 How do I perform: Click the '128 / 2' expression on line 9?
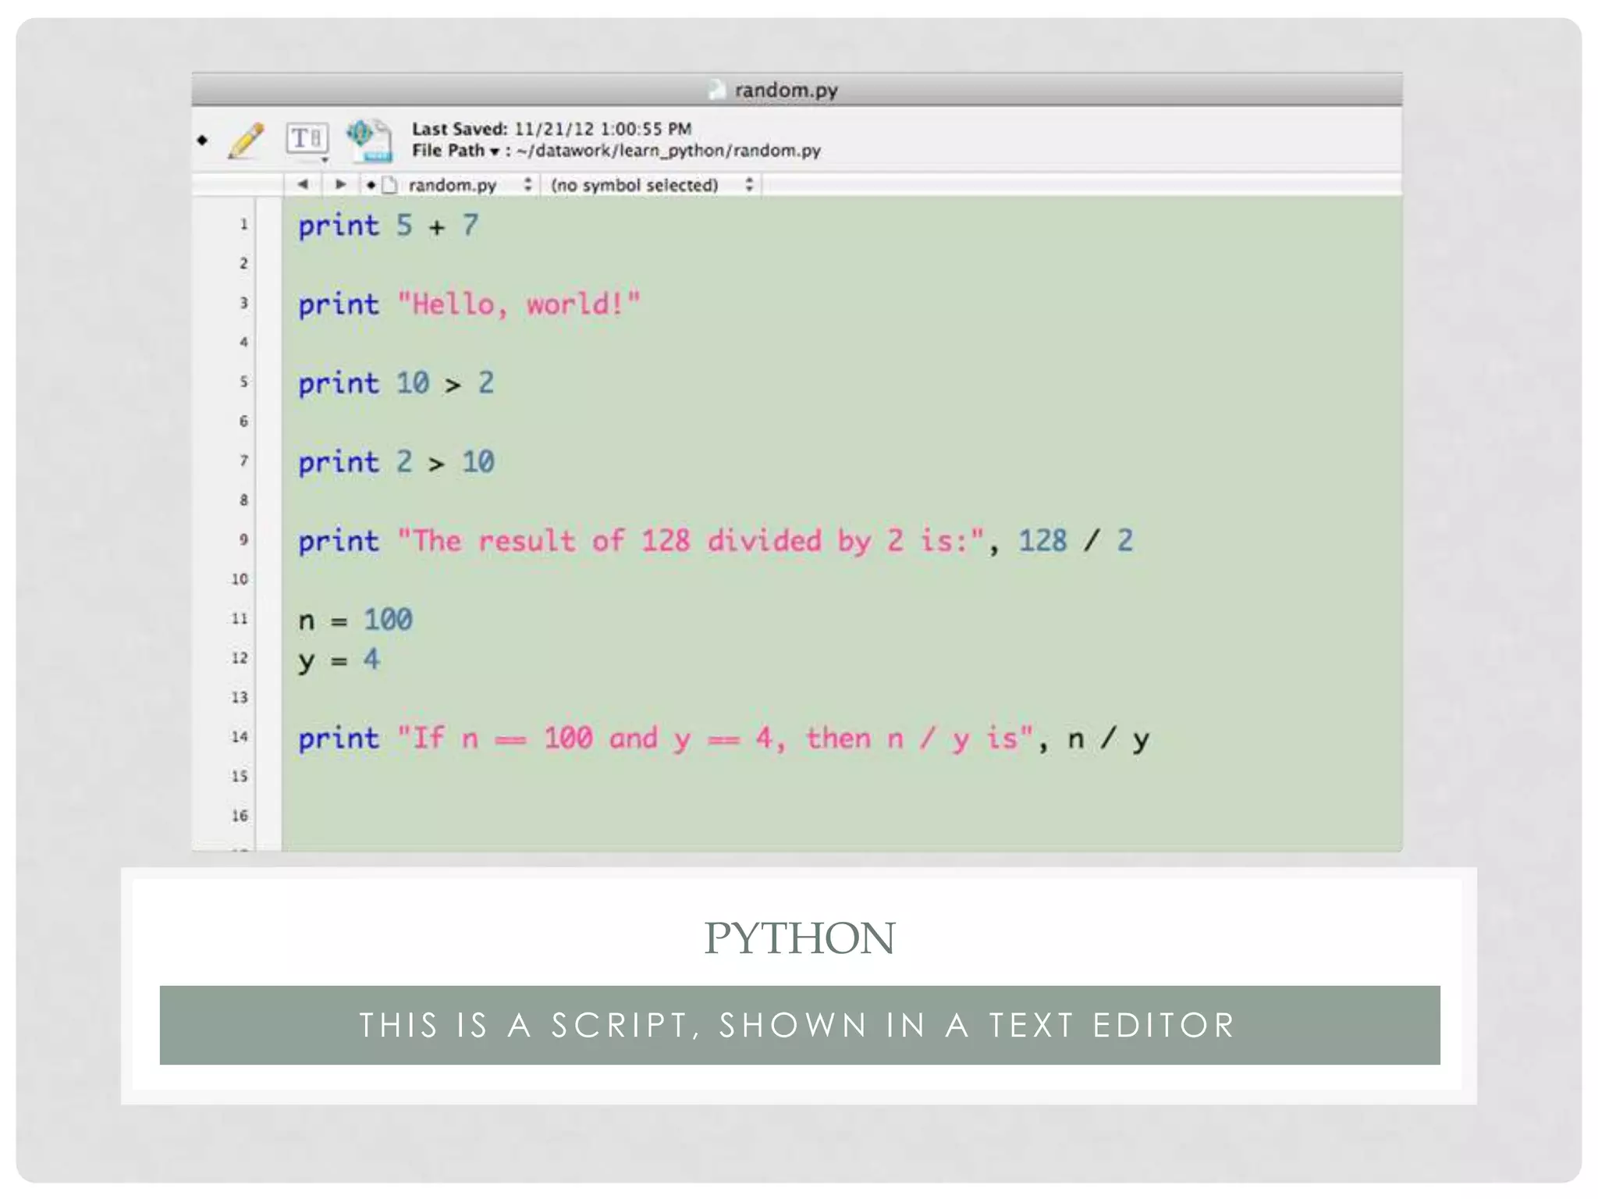[1076, 540]
